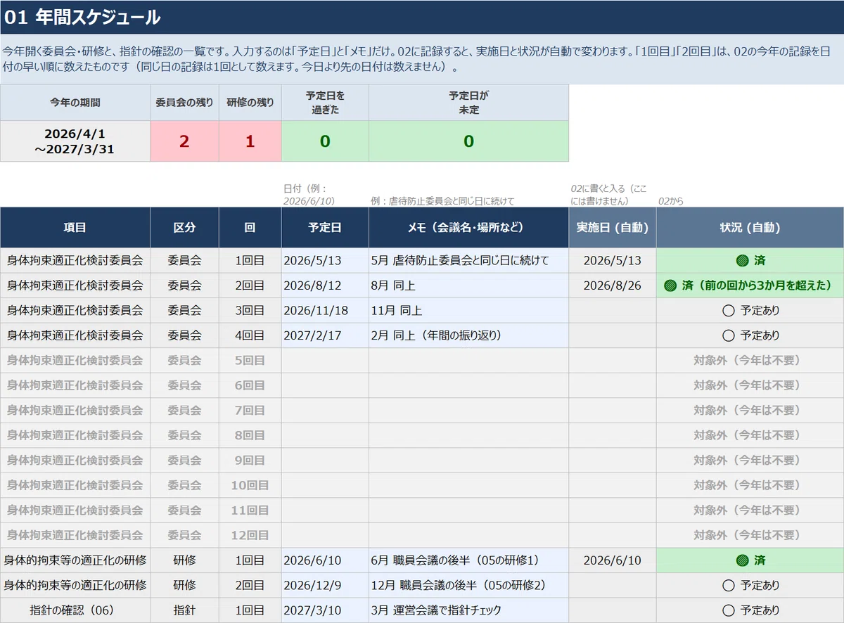The width and height of the screenshot is (844, 623).
Task: Click the "指針の確認（06）" item cell
Action: (75, 610)
